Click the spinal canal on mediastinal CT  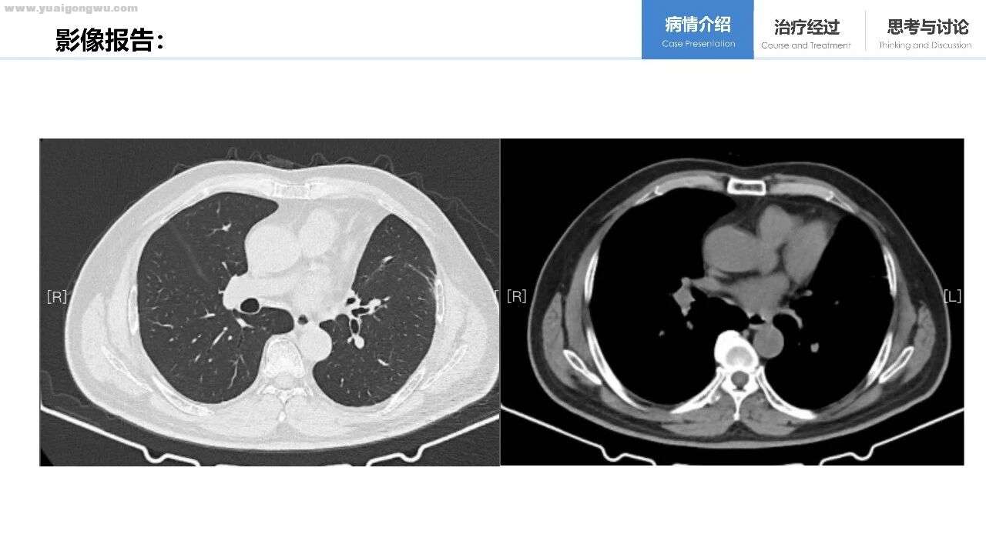(740, 379)
